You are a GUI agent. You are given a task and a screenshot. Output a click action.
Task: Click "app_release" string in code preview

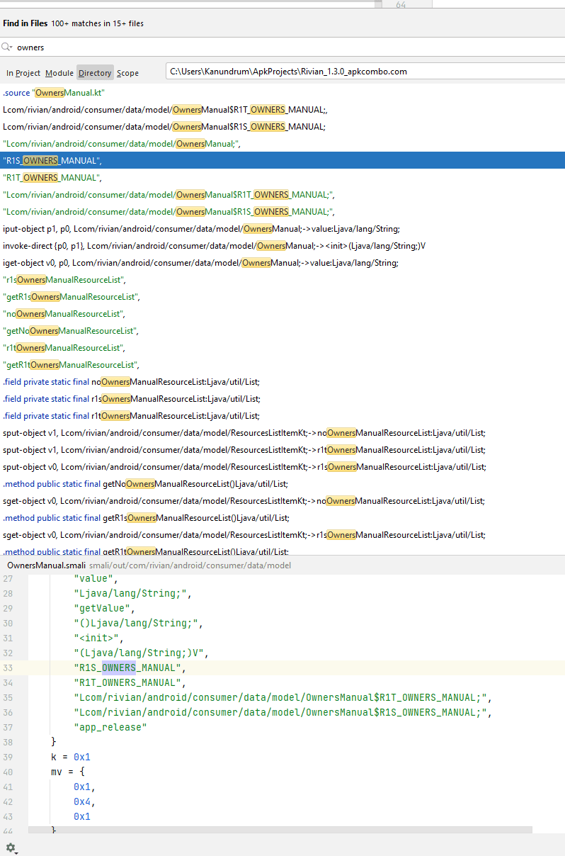[110, 727]
